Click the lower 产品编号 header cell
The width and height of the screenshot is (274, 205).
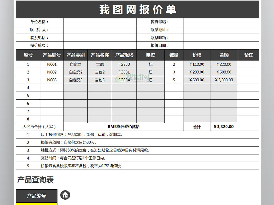(x=37, y=196)
